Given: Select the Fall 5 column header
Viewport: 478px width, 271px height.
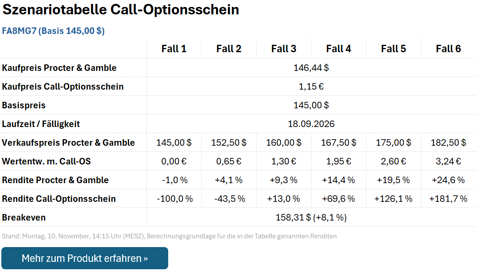Looking at the screenshot, I should [x=393, y=48].
